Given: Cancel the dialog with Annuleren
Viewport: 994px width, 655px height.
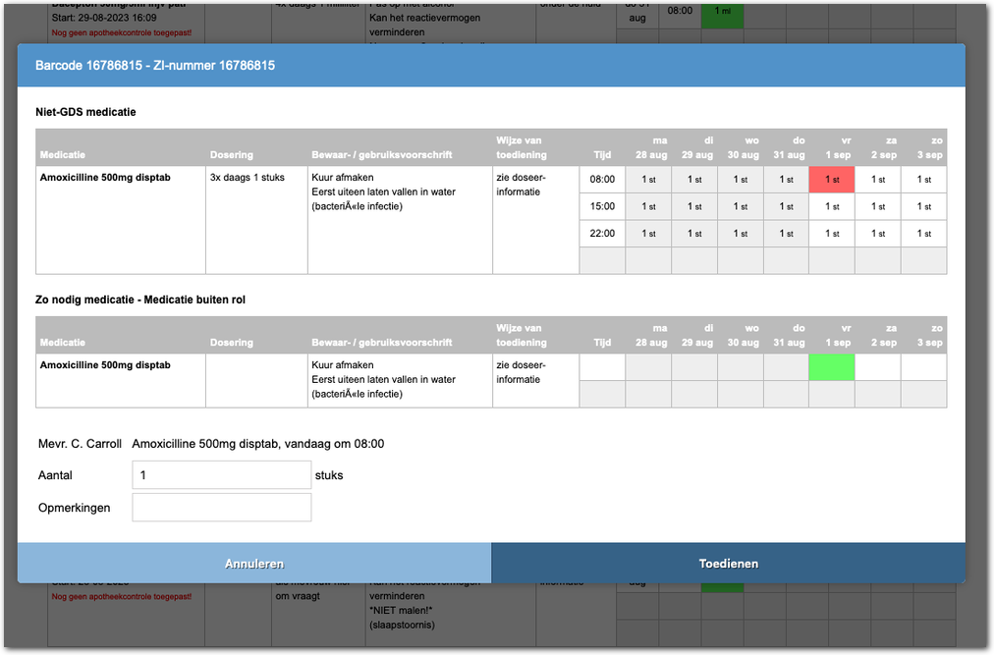Looking at the screenshot, I should click(x=253, y=564).
